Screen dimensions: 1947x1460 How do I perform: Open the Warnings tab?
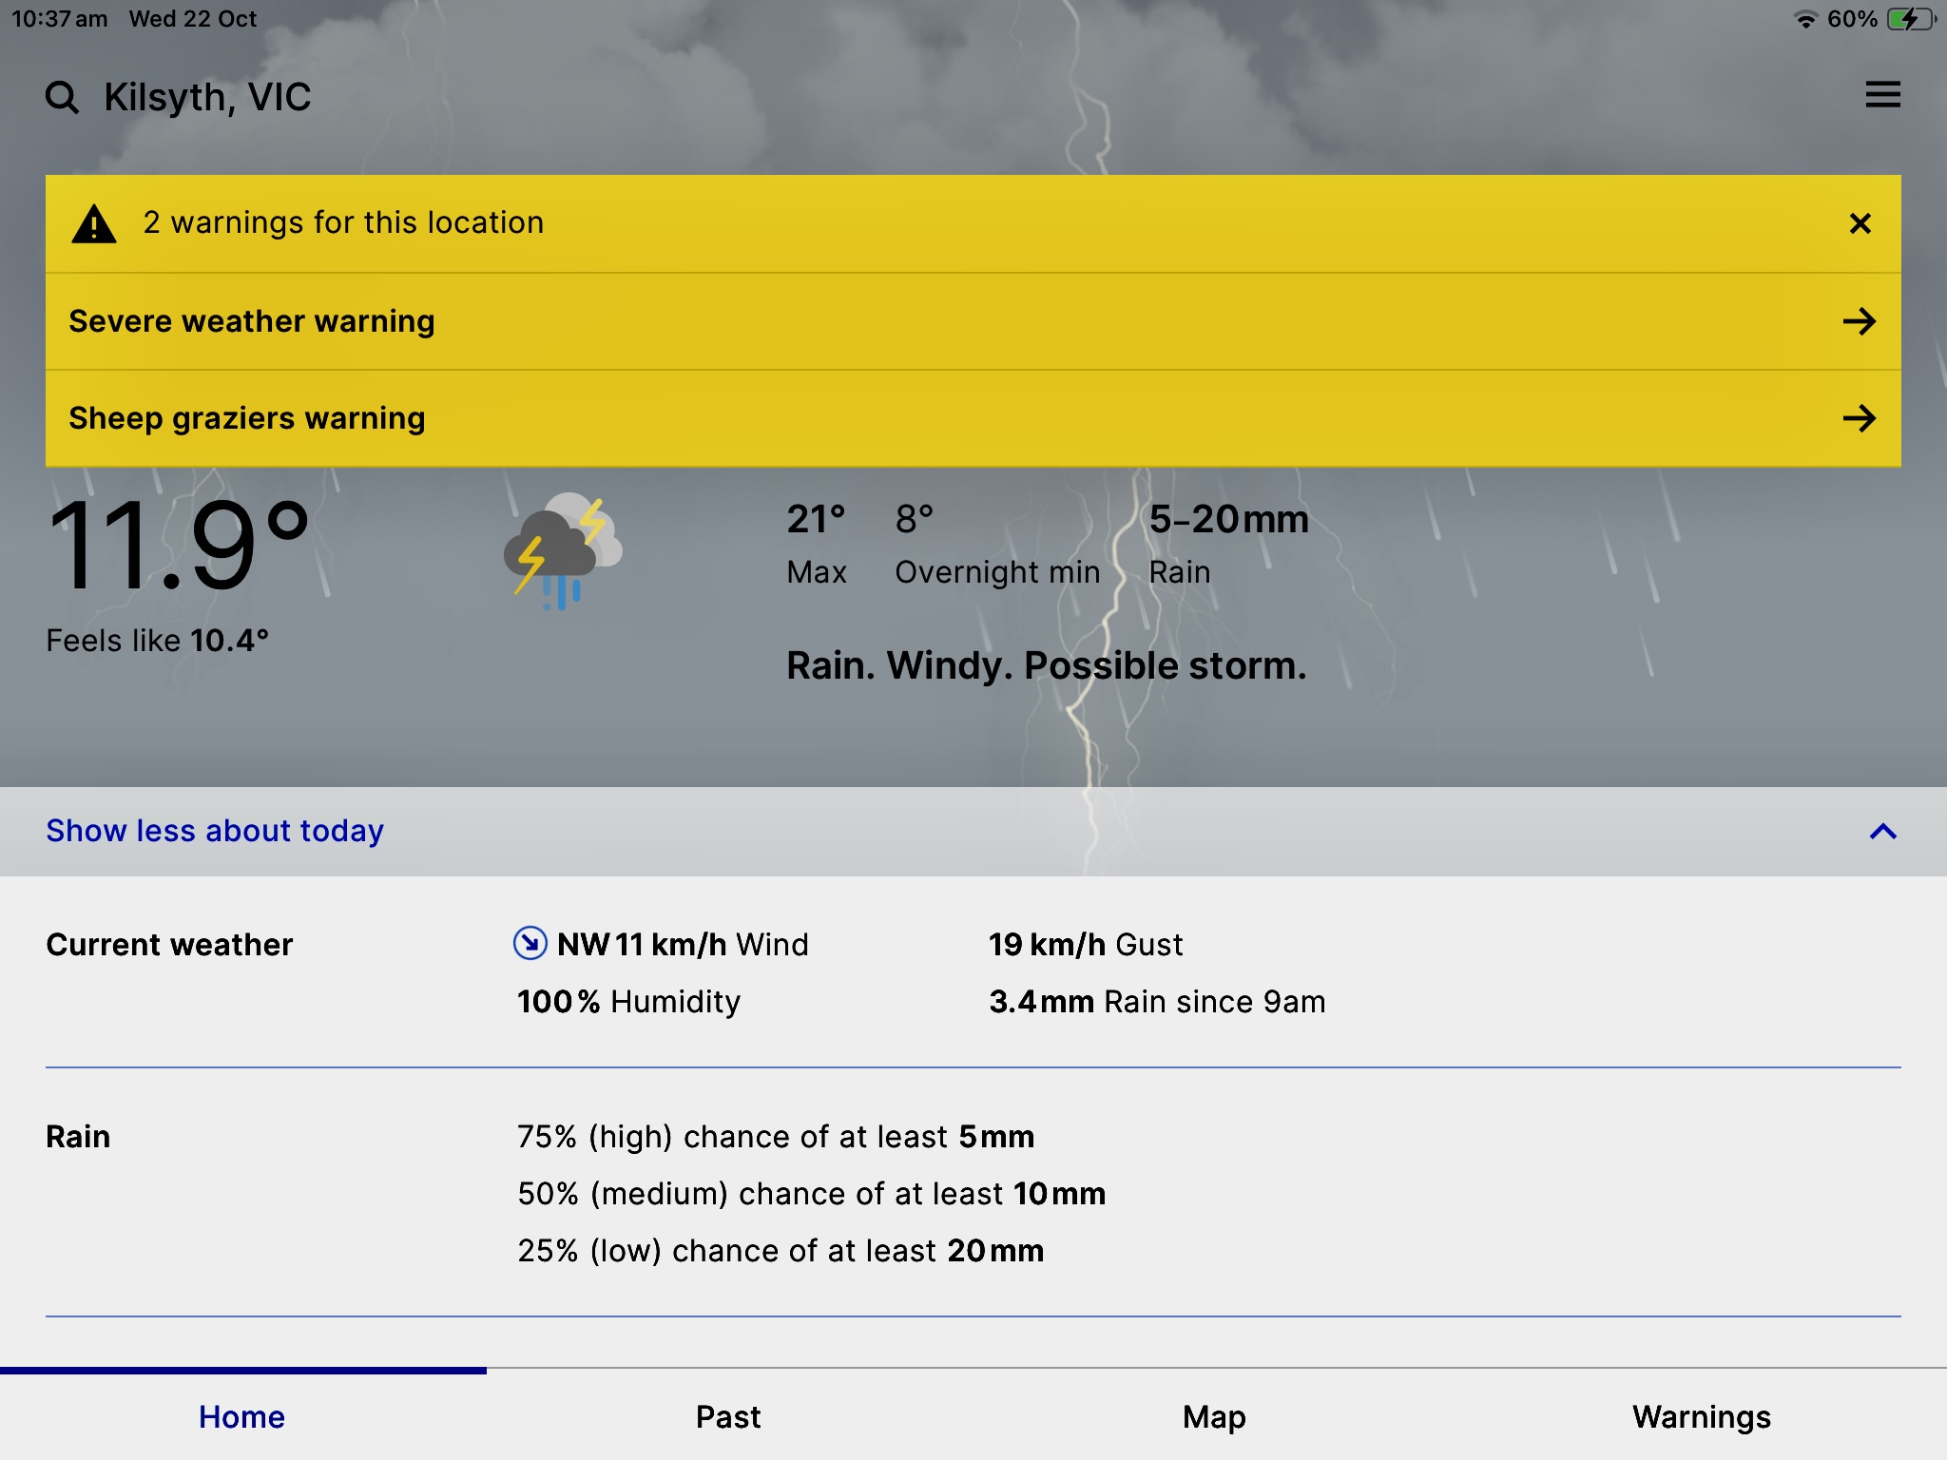click(x=1701, y=1416)
